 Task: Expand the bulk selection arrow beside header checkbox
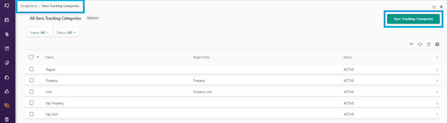pos(38,57)
